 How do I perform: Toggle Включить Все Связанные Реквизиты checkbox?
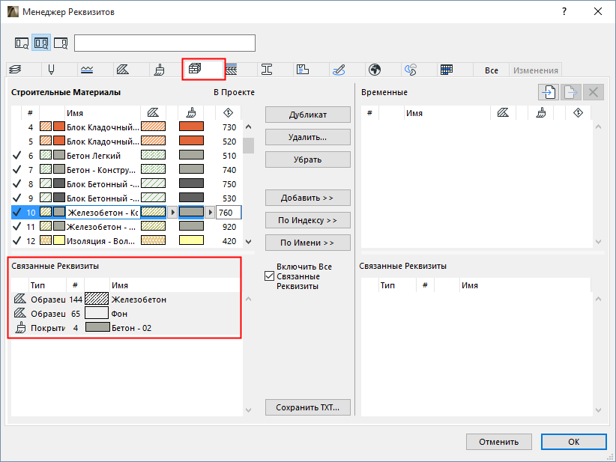(270, 276)
